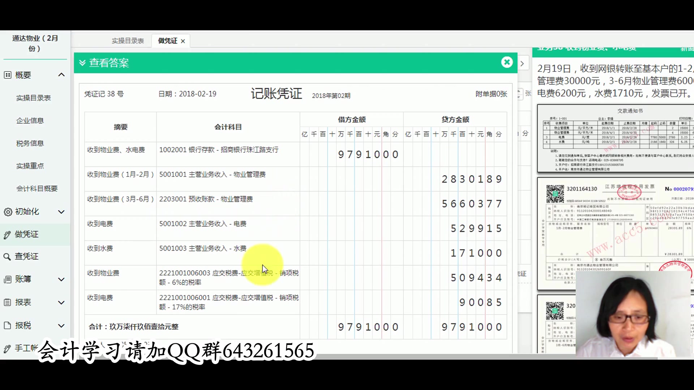694x390 pixels.
Task: Click the 手工帐 pen icon
Action: [x=8, y=348]
